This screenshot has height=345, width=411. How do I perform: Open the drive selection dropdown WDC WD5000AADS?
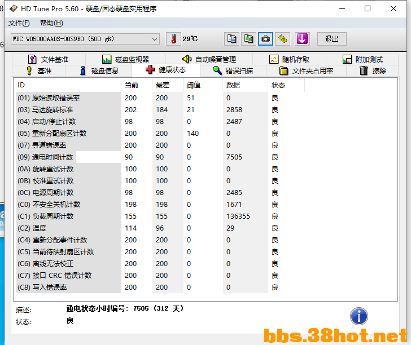85,39
